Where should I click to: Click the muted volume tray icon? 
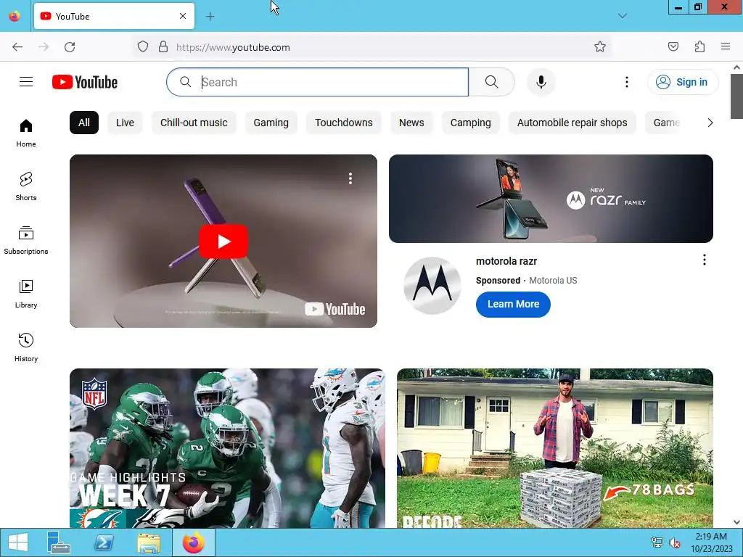[674, 542]
